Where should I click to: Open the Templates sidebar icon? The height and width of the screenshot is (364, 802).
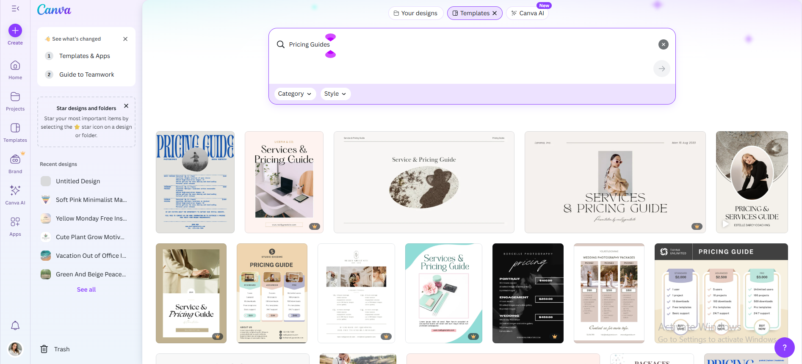click(15, 128)
